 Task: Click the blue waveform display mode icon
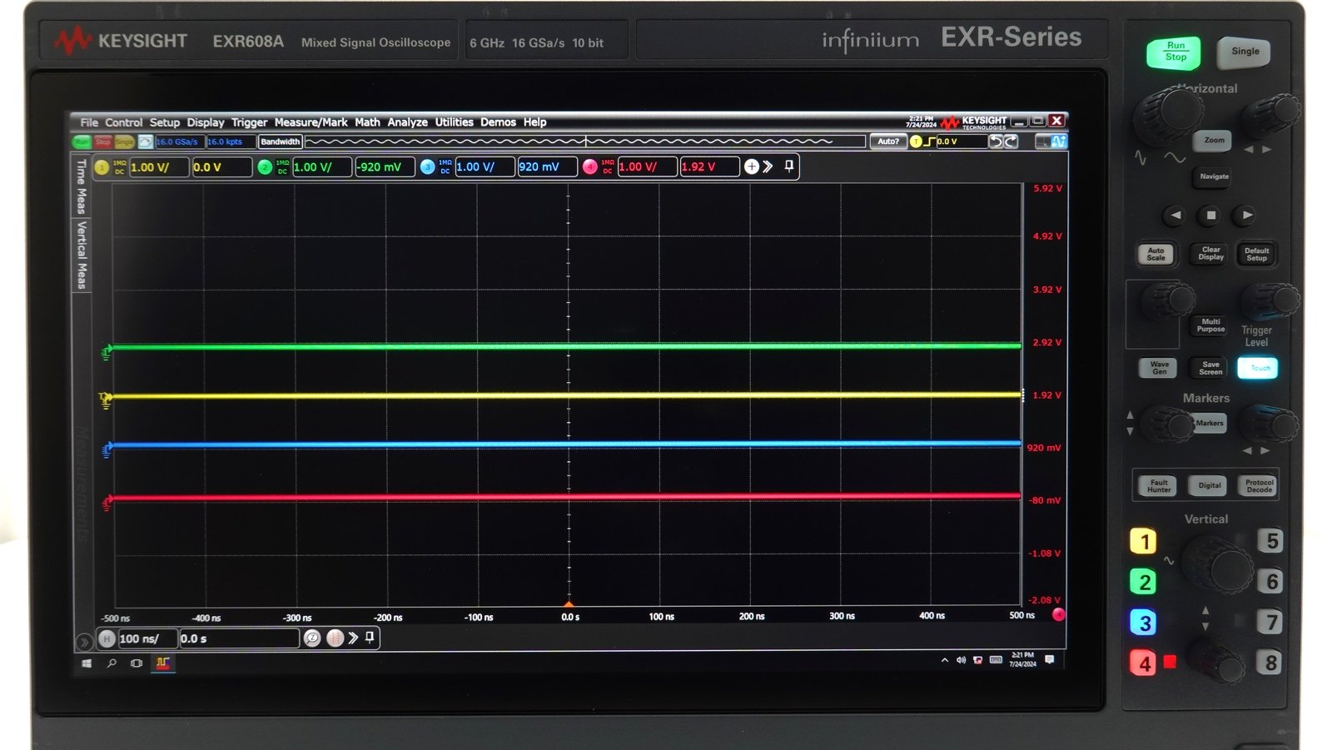coord(1058,142)
